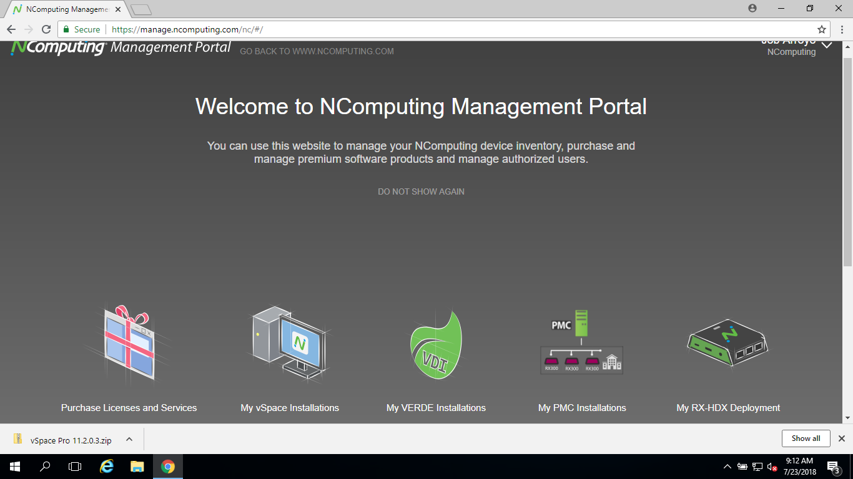This screenshot has width=853, height=479.
Task: Open the My PMC Installations diagram icon
Action: point(581,342)
